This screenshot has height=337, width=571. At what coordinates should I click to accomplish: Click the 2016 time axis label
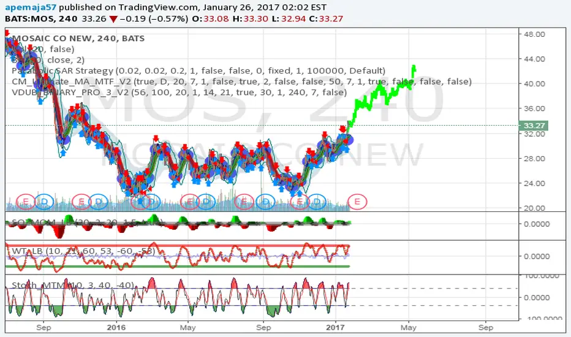(116, 327)
